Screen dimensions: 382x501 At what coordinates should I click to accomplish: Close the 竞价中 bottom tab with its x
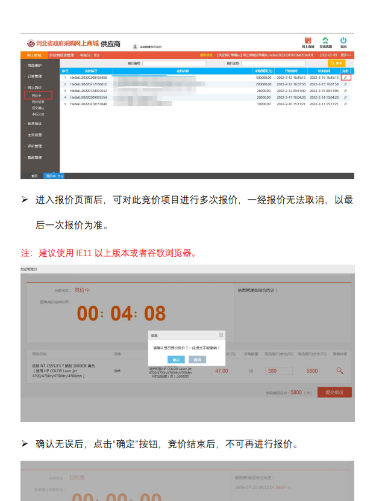62,176
